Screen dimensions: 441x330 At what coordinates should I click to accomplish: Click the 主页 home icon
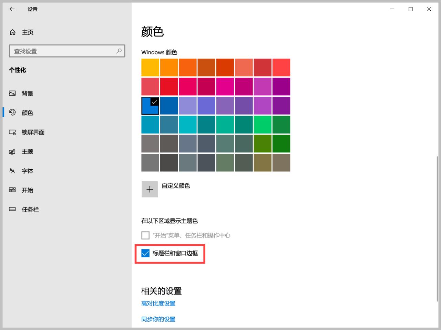point(13,32)
